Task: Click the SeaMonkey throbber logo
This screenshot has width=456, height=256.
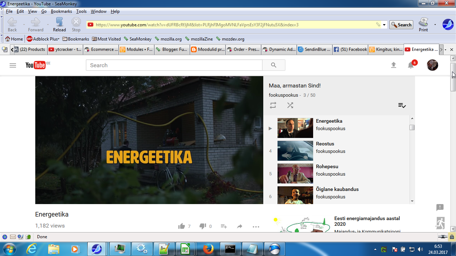Action: 448,25
